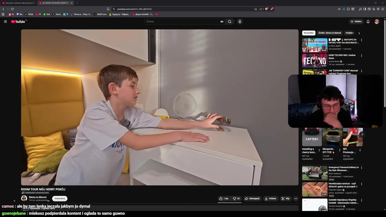386x217 pixels.
Task: Open the Kick bookmark
Action: click(x=47, y=14)
